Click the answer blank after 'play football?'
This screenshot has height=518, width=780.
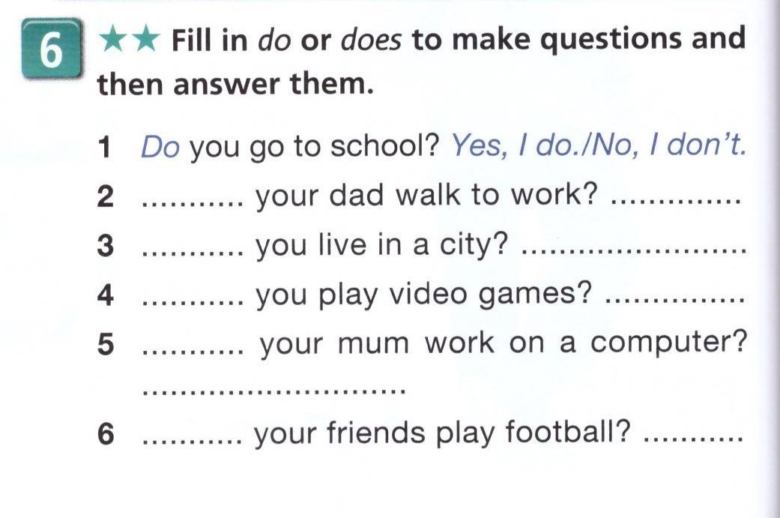tap(692, 441)
